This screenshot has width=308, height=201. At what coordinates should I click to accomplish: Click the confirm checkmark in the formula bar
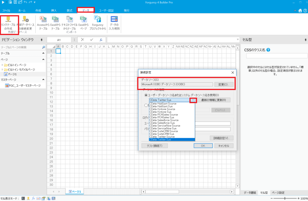tap(91, 40)
